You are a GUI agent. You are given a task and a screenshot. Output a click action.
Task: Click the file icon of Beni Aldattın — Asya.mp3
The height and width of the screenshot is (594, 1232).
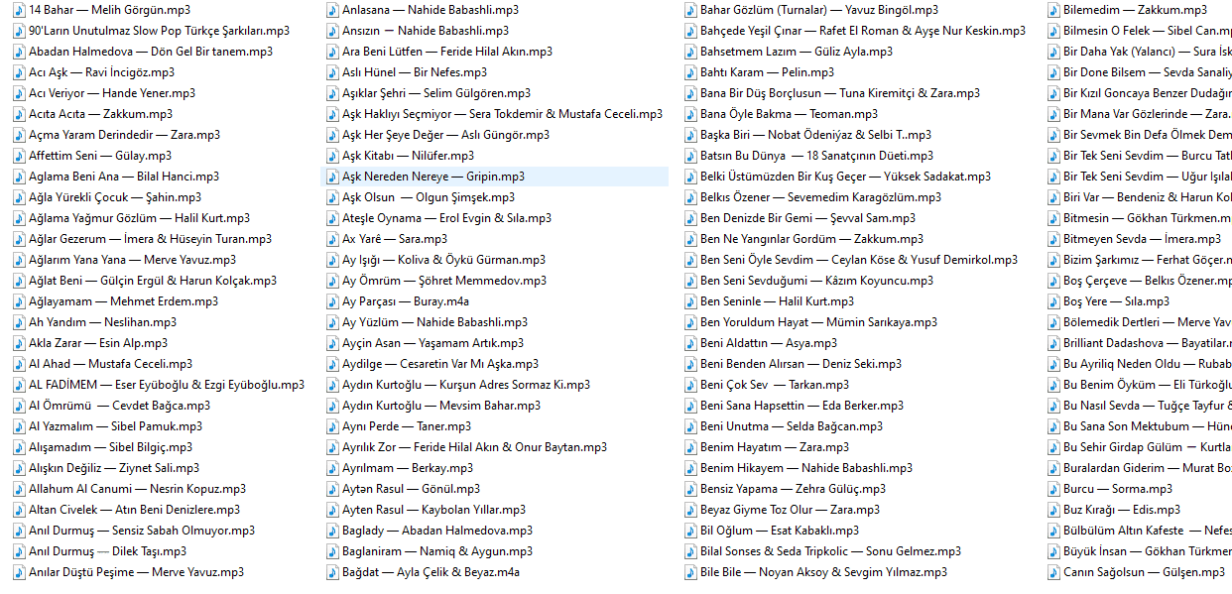tap(690, 343)
